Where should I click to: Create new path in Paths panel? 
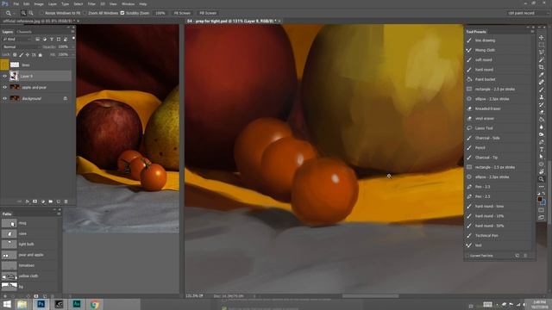pyautogui.click(x=45, y=296)
